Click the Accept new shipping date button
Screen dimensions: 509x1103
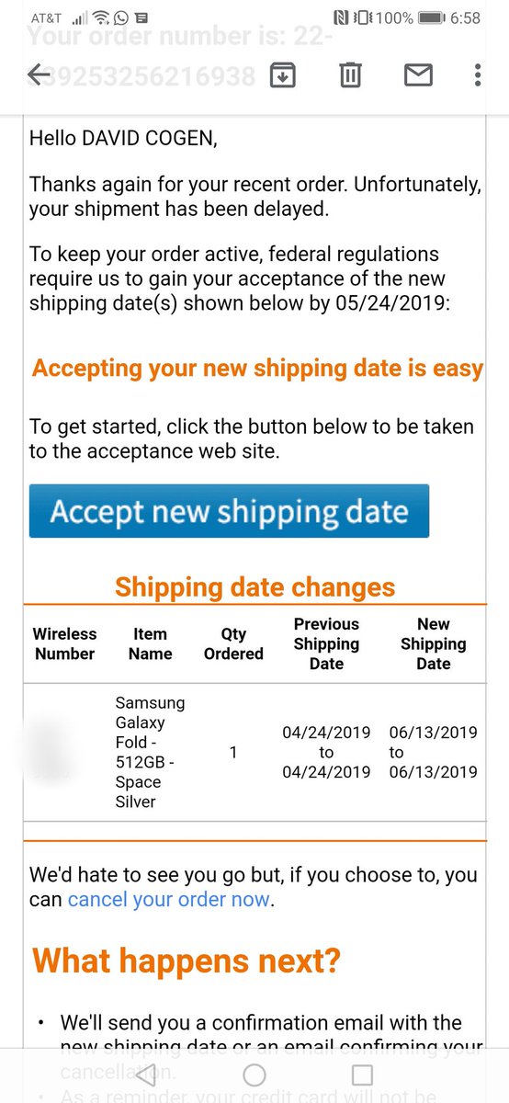[229, 511]
